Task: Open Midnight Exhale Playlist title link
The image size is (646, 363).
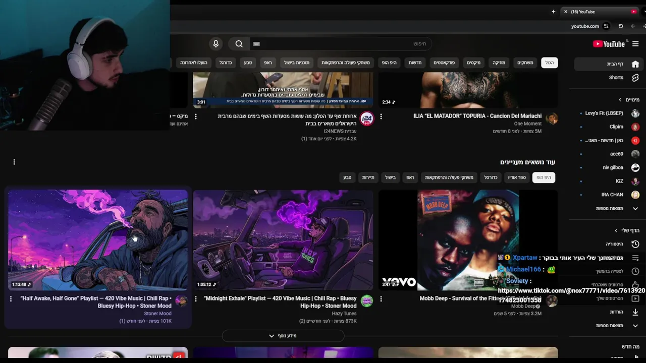Action: pyautogui.click(x=280, y=302)
